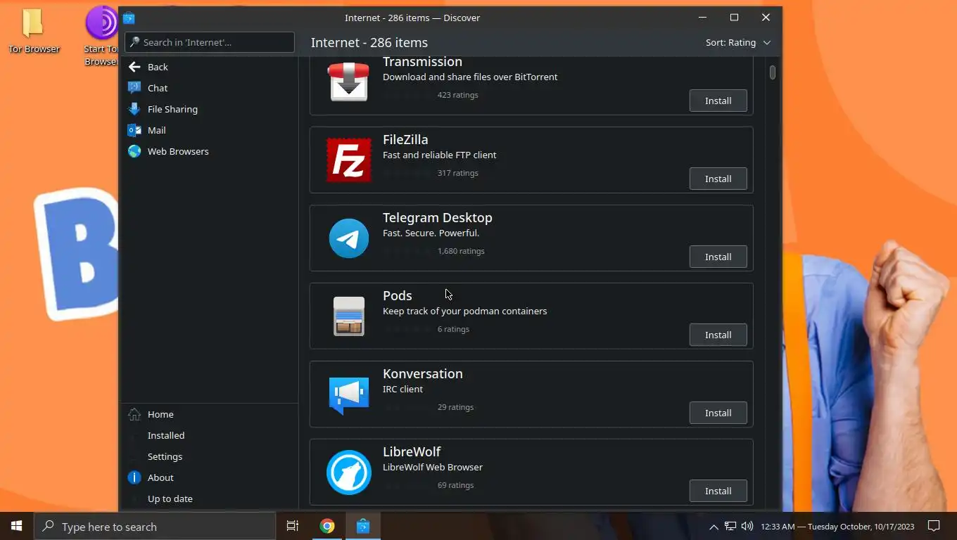Go to the Chat category

tap(157, 88)
